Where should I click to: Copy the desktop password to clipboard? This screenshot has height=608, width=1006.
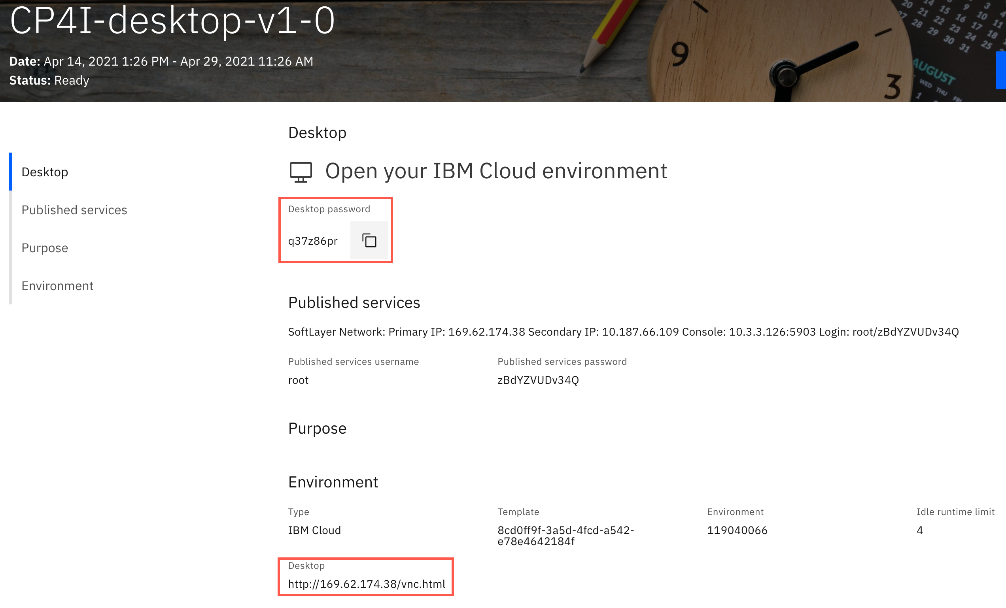coord(369,240)
